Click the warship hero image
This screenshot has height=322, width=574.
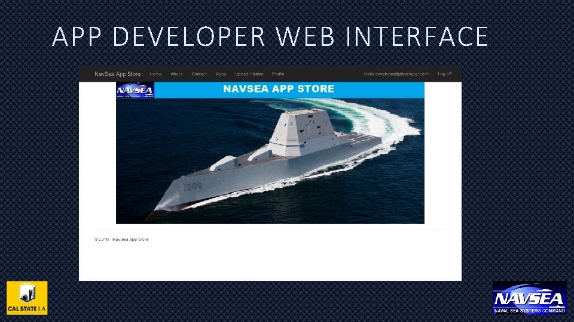[270, 161]
